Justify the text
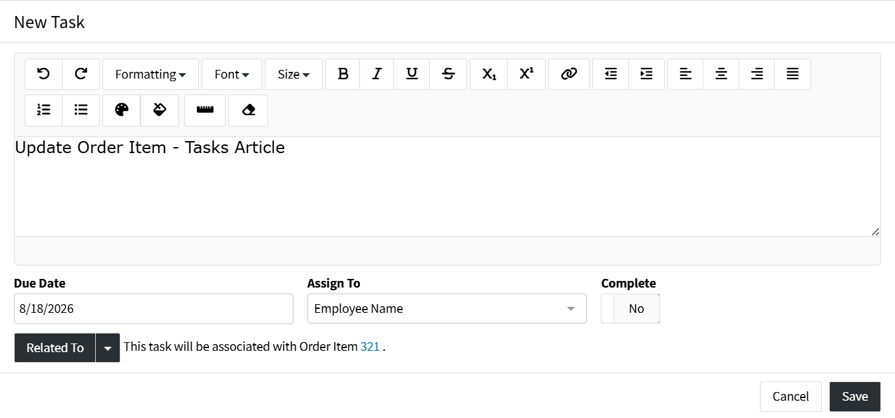Viewport: 895px width, 418px height. 793,74
